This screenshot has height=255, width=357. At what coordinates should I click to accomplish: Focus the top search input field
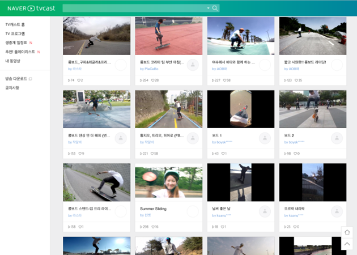[x=134, y=8]
